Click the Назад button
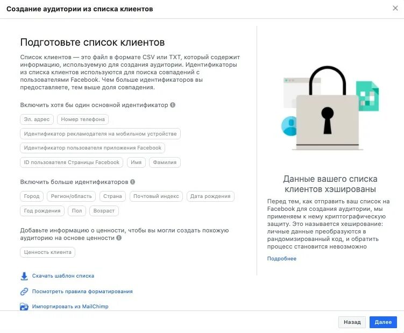Image resolution: width=404 pixels, height=333 pixels. [352, 322]
